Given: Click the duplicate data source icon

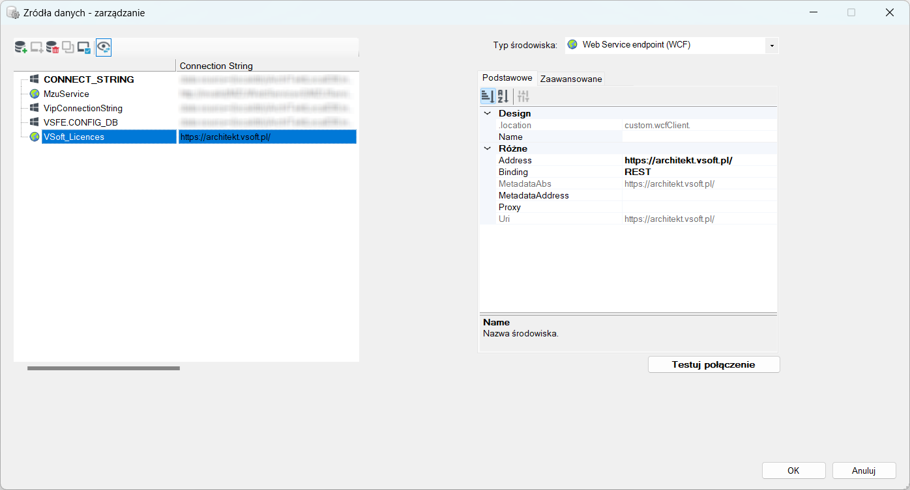Looking at the screenshot, I should coord(68,47).
